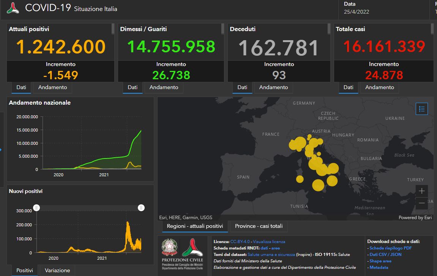Click the Shape aree download link
Viewport: 437px width, 276px height.
380,261
